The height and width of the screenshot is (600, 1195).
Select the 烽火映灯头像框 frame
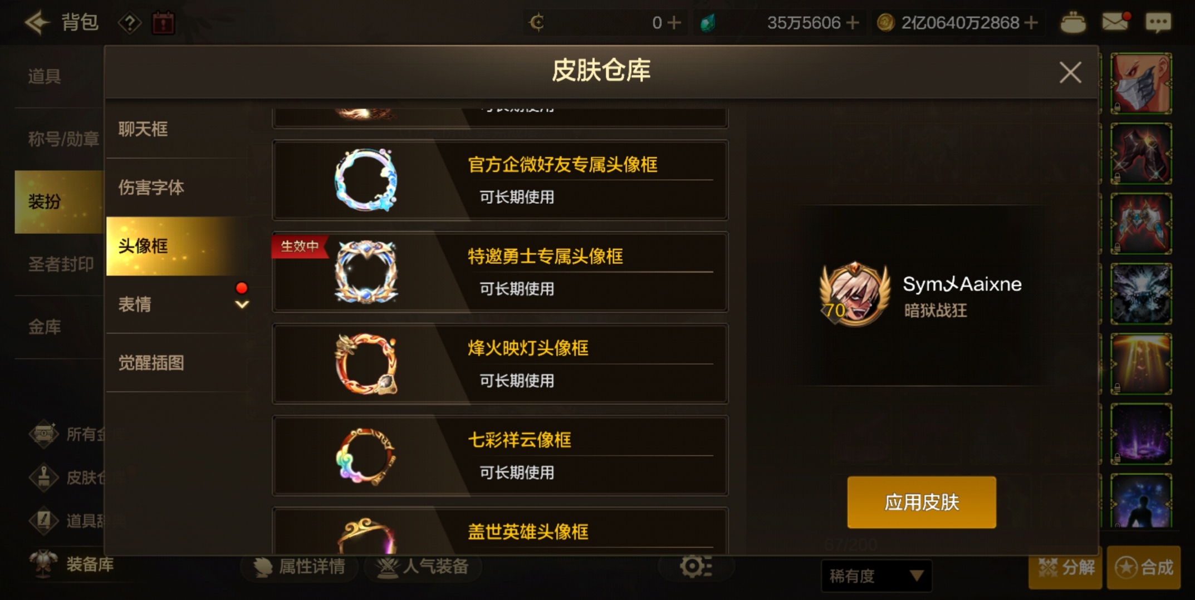(500, 363)
